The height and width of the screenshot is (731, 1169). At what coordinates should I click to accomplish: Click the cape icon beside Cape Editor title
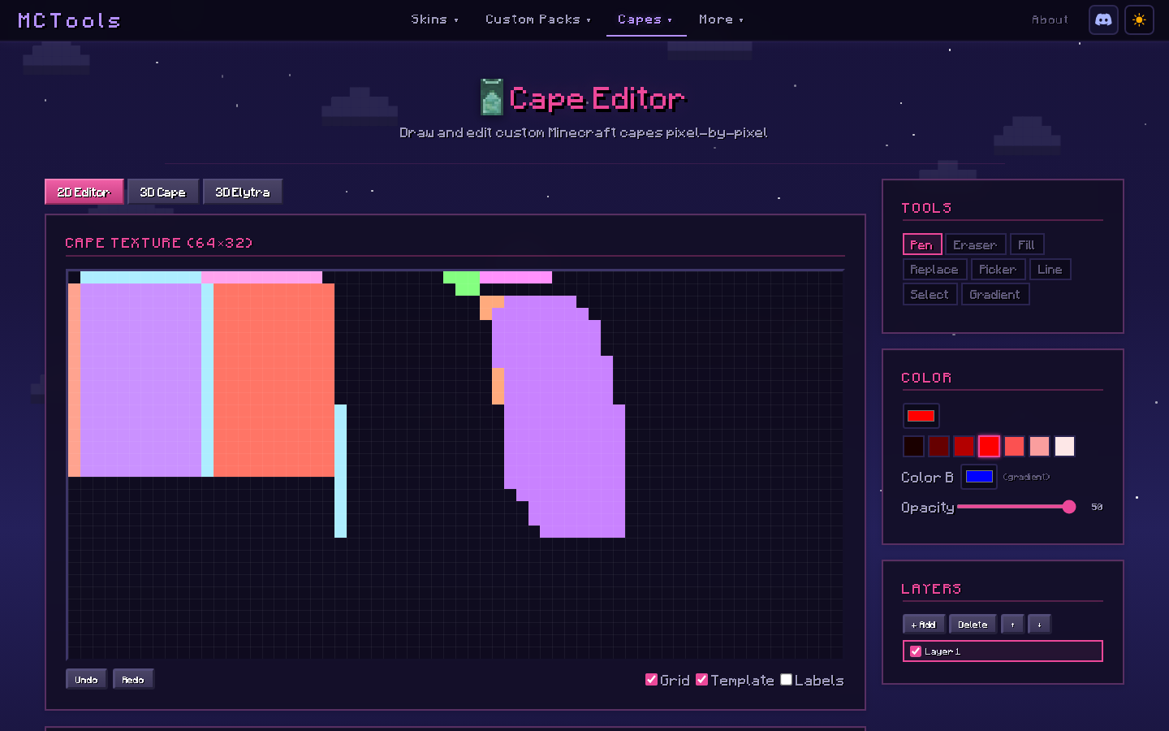491,97
